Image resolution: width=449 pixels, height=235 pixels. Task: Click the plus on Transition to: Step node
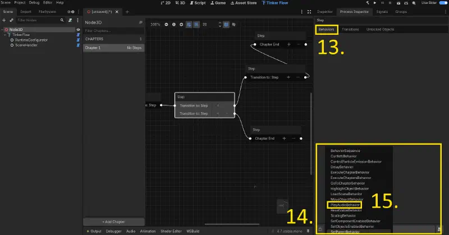288,77
